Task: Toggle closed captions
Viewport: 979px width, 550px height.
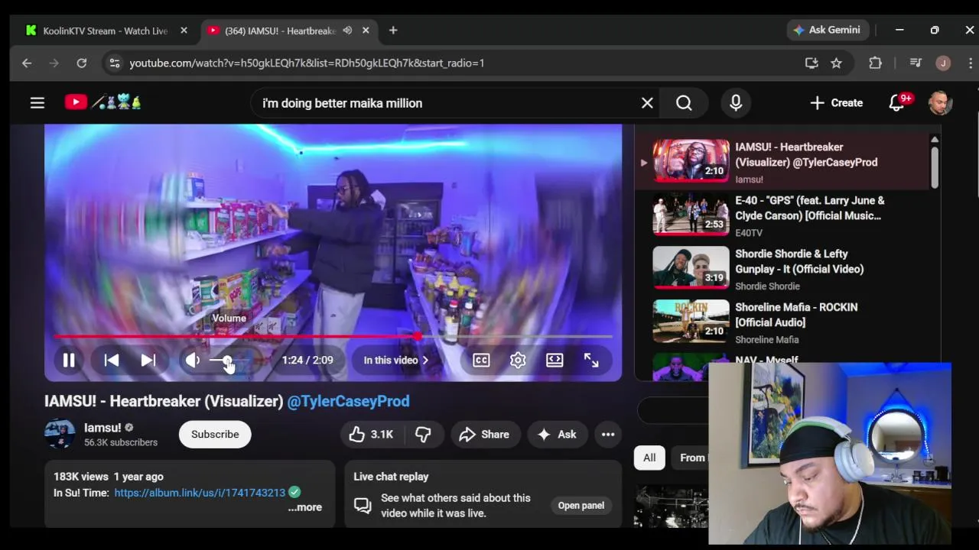Action: [481, 361]
